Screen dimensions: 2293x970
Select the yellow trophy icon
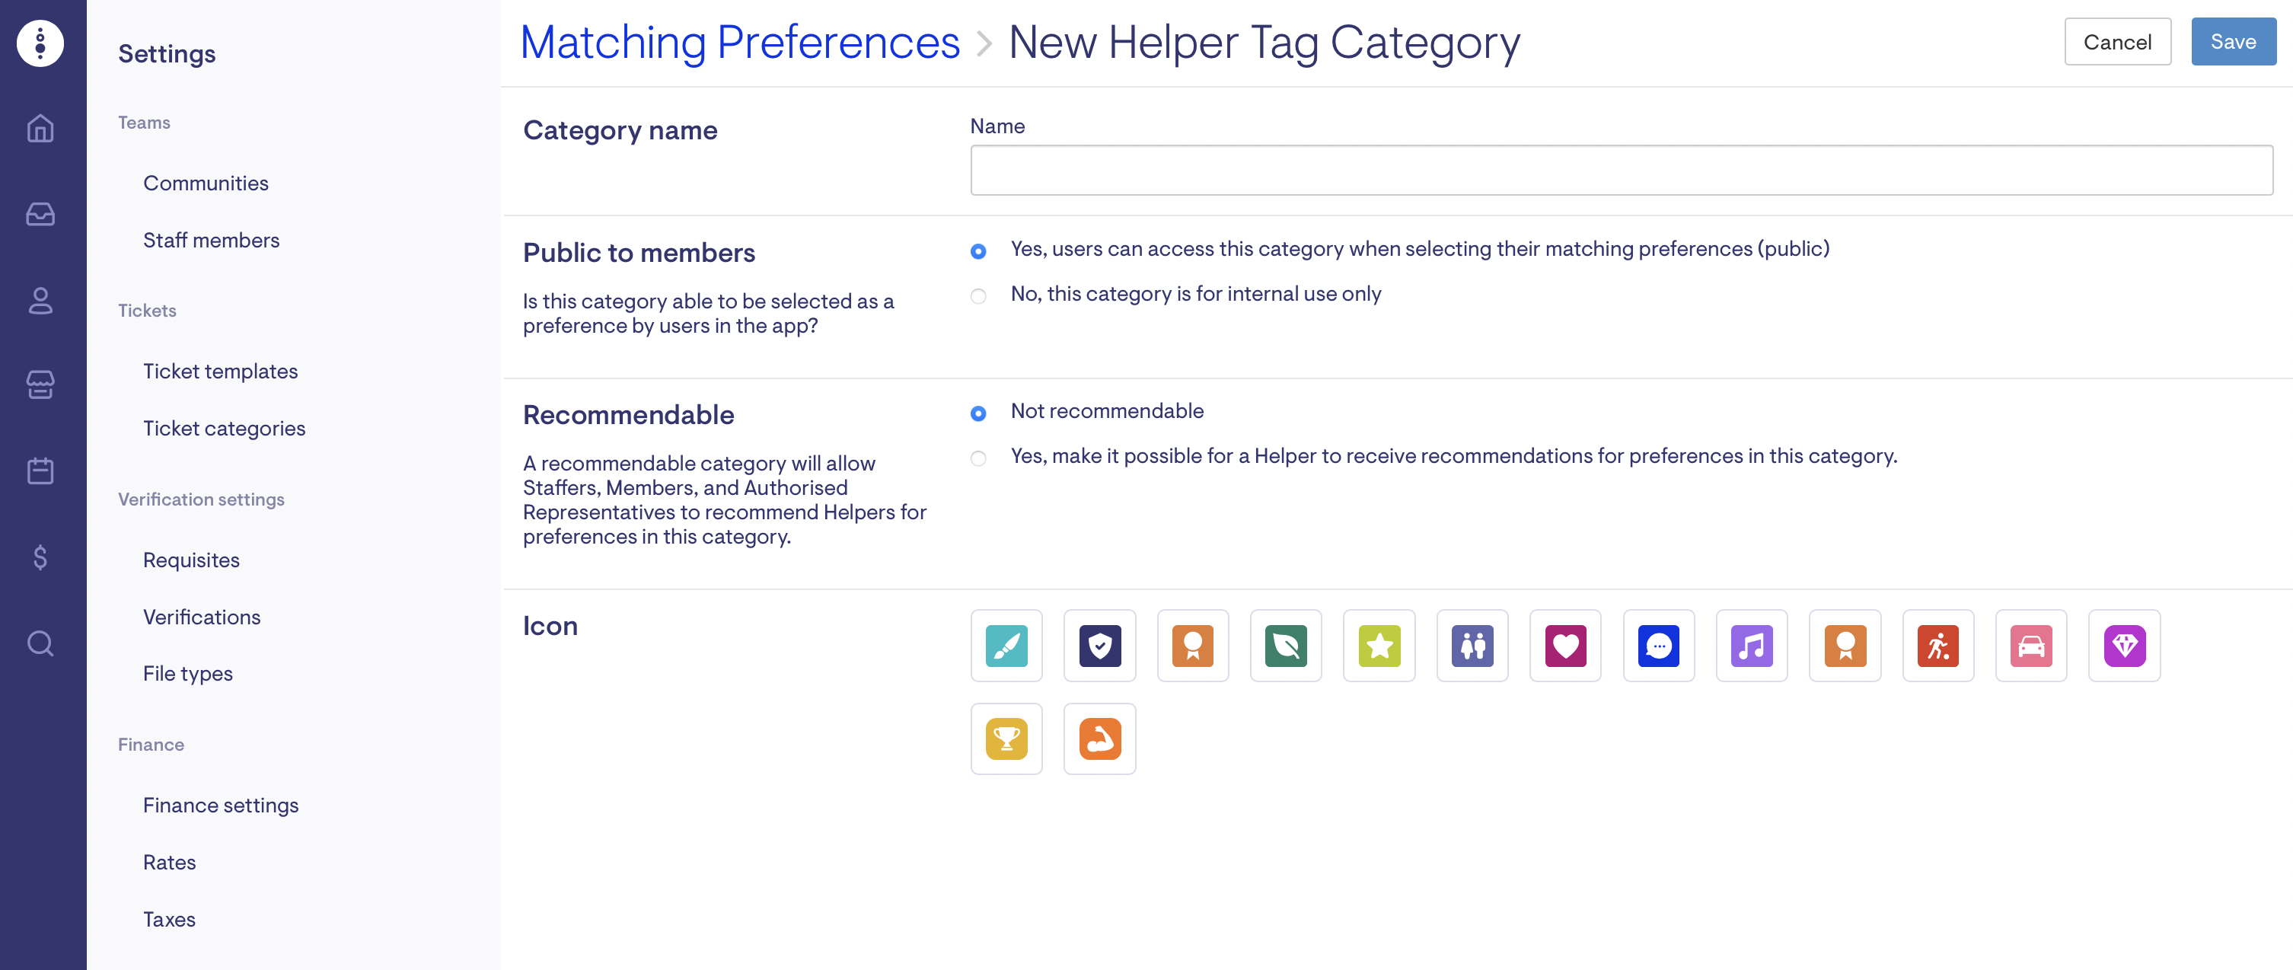click(x=1006, y=739)
